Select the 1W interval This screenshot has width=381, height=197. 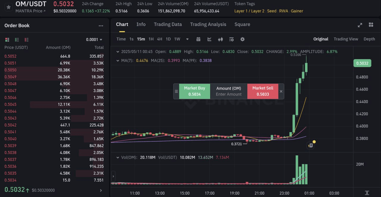177,39
